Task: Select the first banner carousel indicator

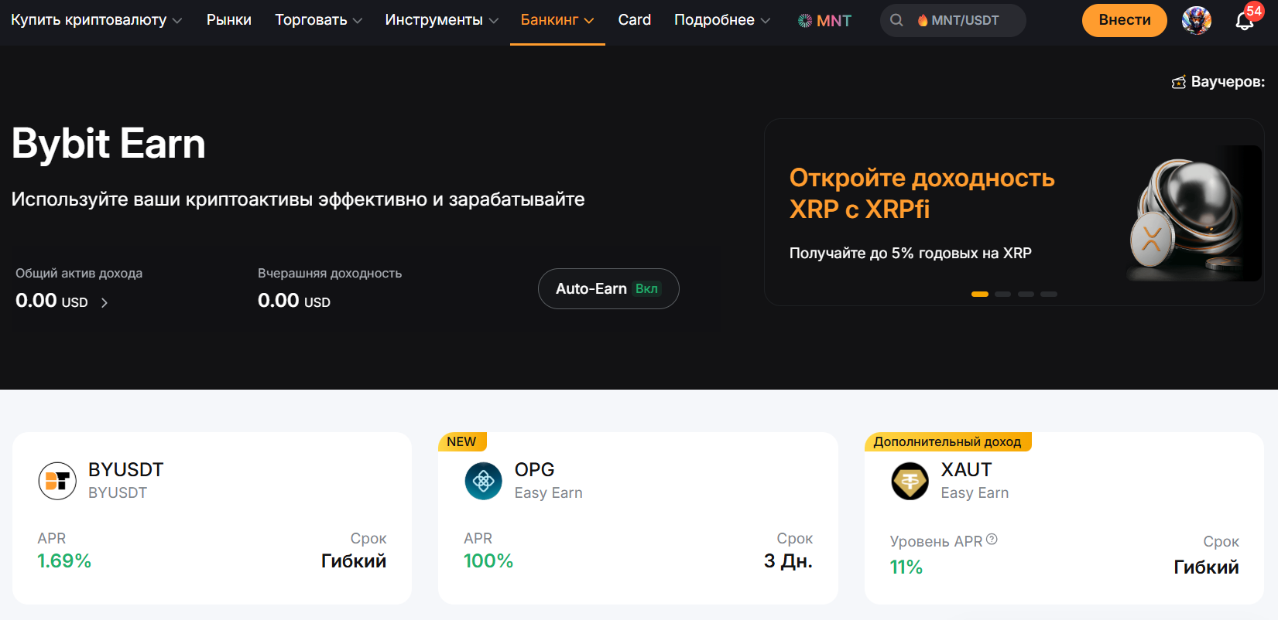Action: tap(980, 294)
